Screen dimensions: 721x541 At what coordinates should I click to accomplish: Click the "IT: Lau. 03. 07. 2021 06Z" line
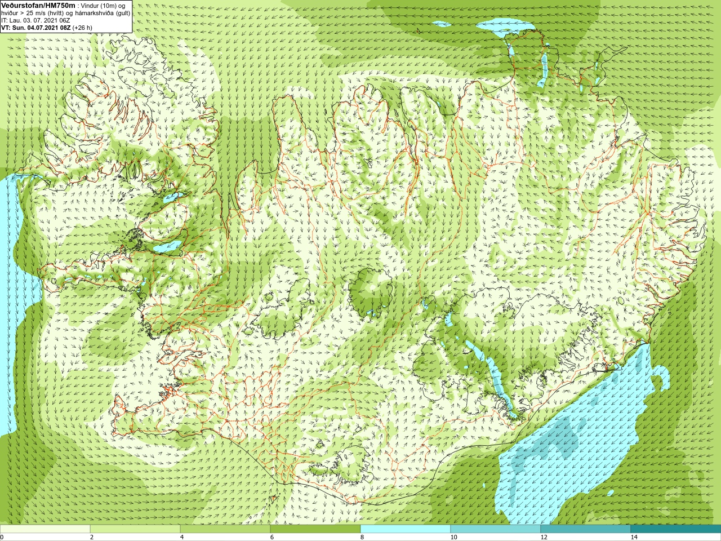coord(35,20)
